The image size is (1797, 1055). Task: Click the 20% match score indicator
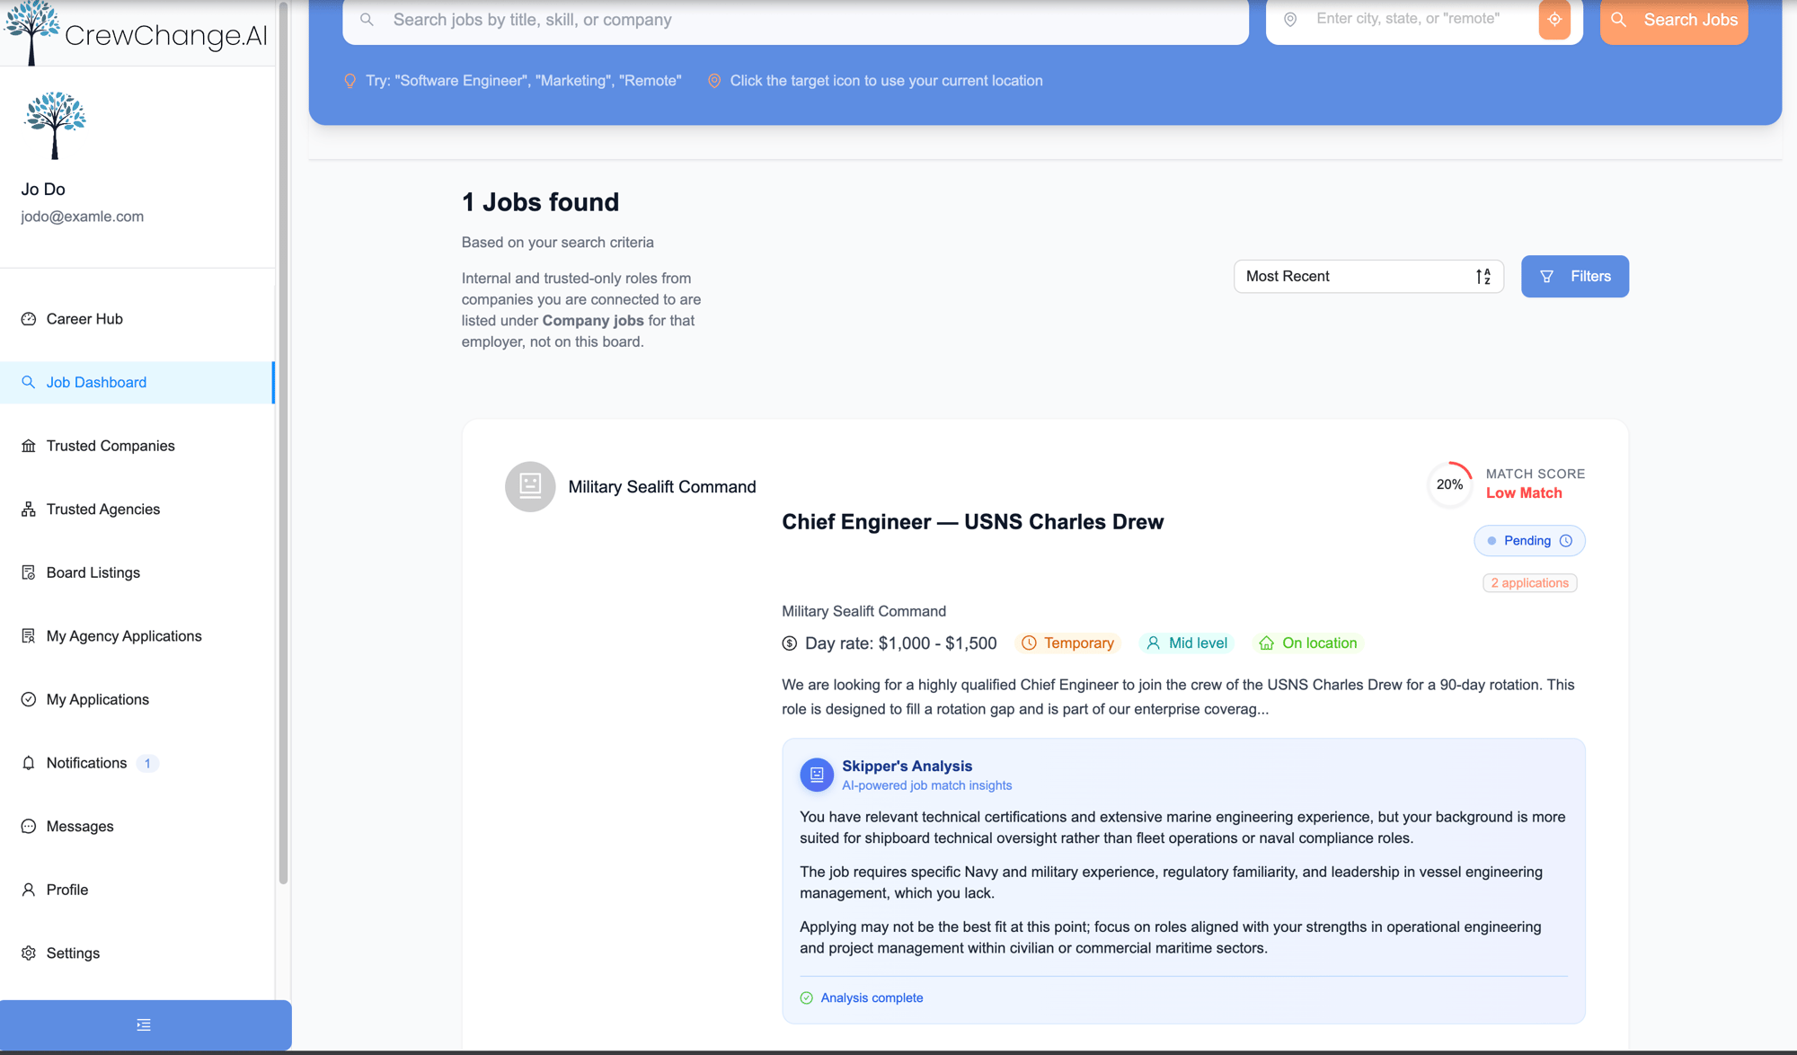[x=1449, y=484]
